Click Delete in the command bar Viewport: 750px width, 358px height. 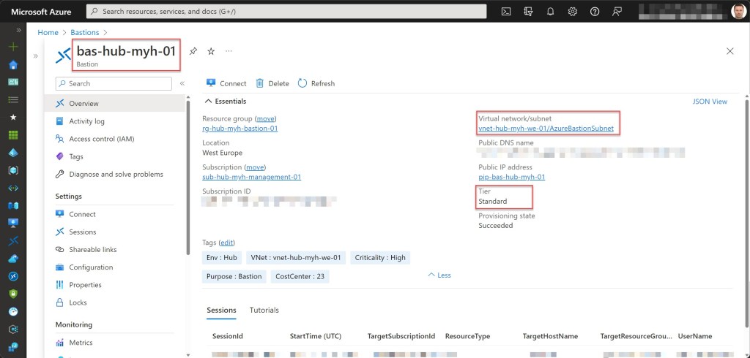pyautogui.click(x=272, y=83)
